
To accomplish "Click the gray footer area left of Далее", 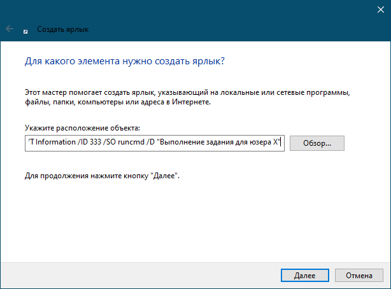I will [139, 275].
